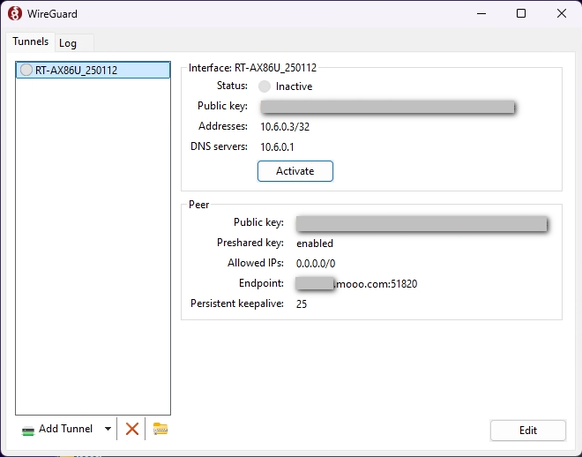Click the Allowed IPs value 0.0.0.0/0
Image resolution: width=582 pixels, height=457 pixels.
click(x=316, y=264)
